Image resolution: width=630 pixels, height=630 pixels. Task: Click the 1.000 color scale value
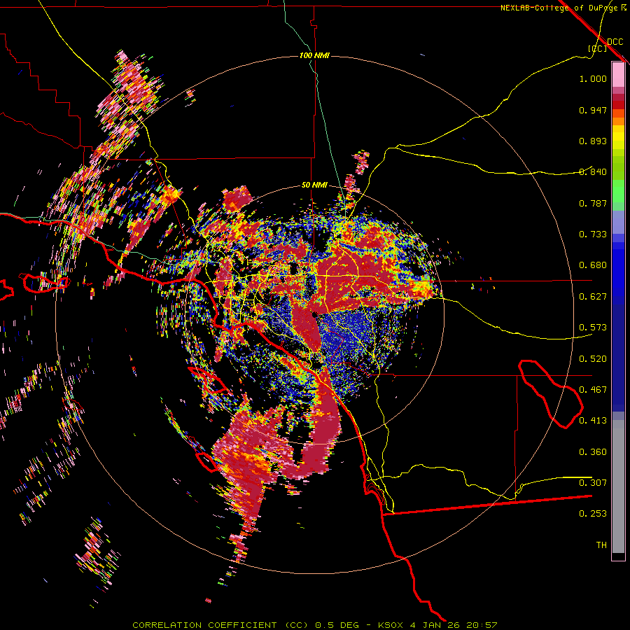pyautogui.click(x=593, y=78)
